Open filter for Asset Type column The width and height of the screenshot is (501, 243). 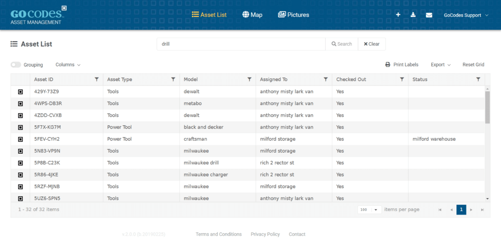tap(173, 79)
